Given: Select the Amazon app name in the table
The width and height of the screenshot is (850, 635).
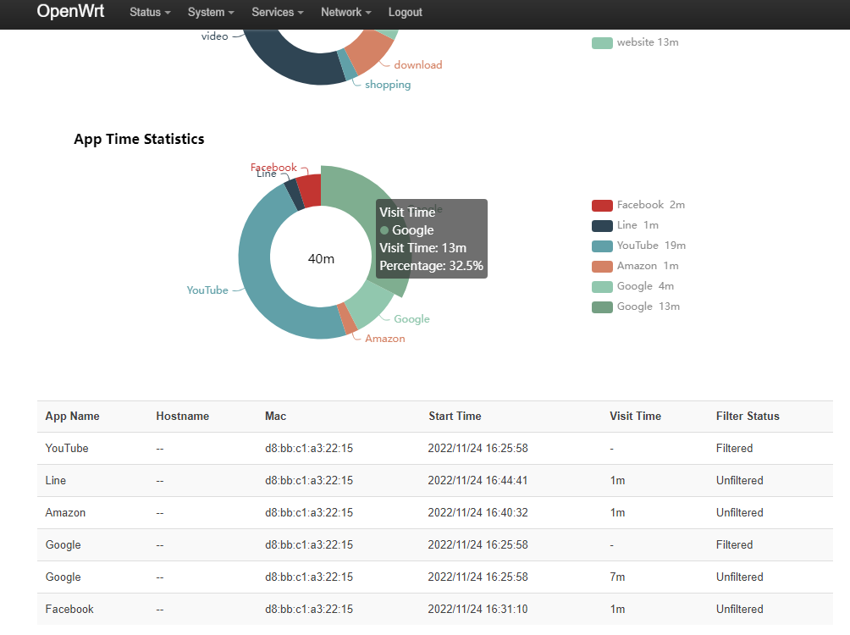Looking at the screenshot, I should (x=65, y=512).
